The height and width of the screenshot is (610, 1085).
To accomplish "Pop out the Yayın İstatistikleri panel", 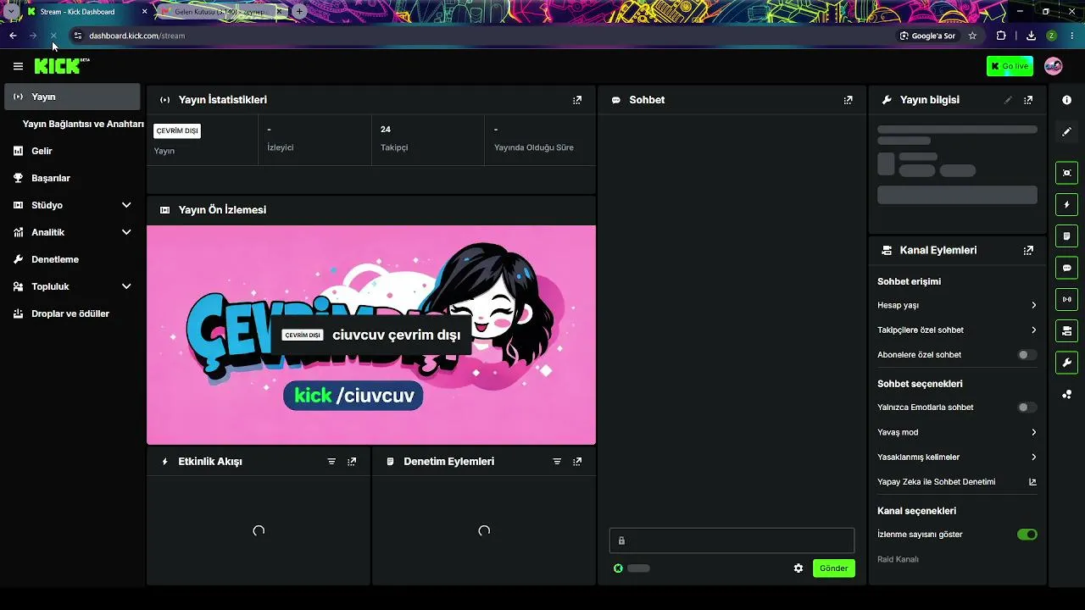I will [x=577, y=100].
